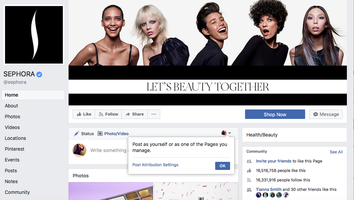The width and height of the screenshot is (354, 200).
Task: Select Events from the left menu
Action: (12, 159)
